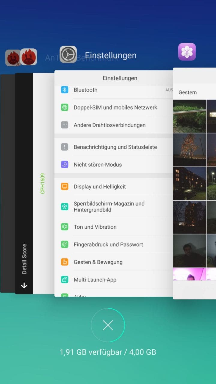Tap the Bluetooth icon in settings
Image resolution: width=216 pixels, height=384 pixels.
(x=64, y=90)
